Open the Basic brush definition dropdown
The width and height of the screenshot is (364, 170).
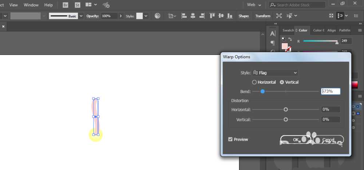(81, 16)
